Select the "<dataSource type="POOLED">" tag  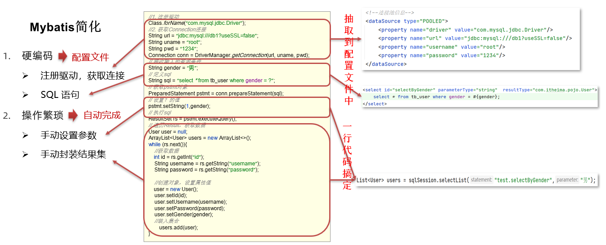[406, 21]
